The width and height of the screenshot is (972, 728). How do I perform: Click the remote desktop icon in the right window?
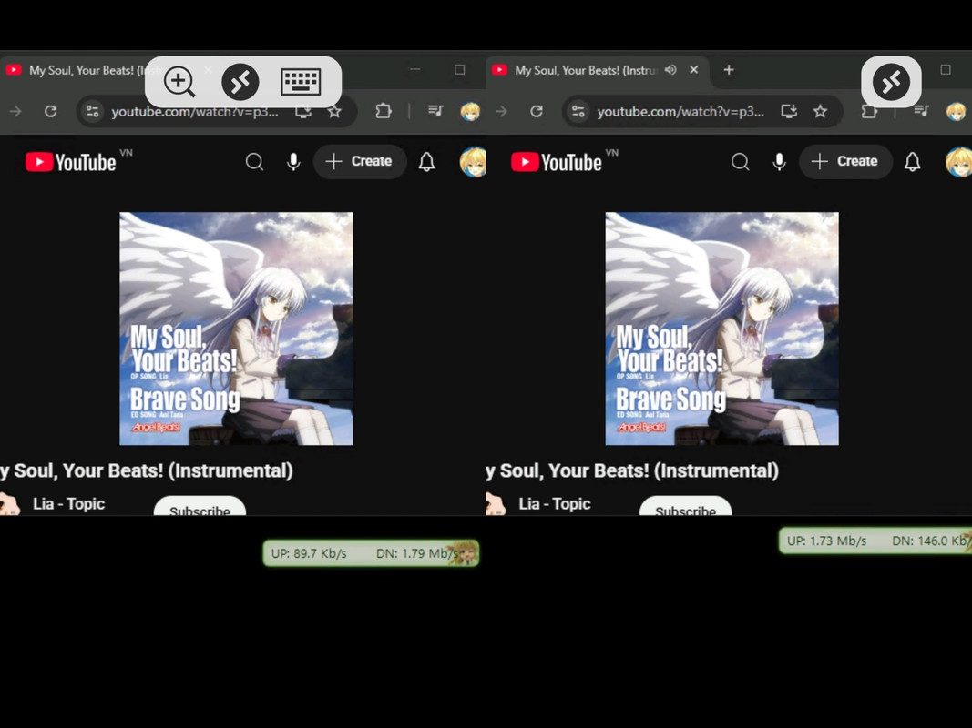(x=891, y=82)
